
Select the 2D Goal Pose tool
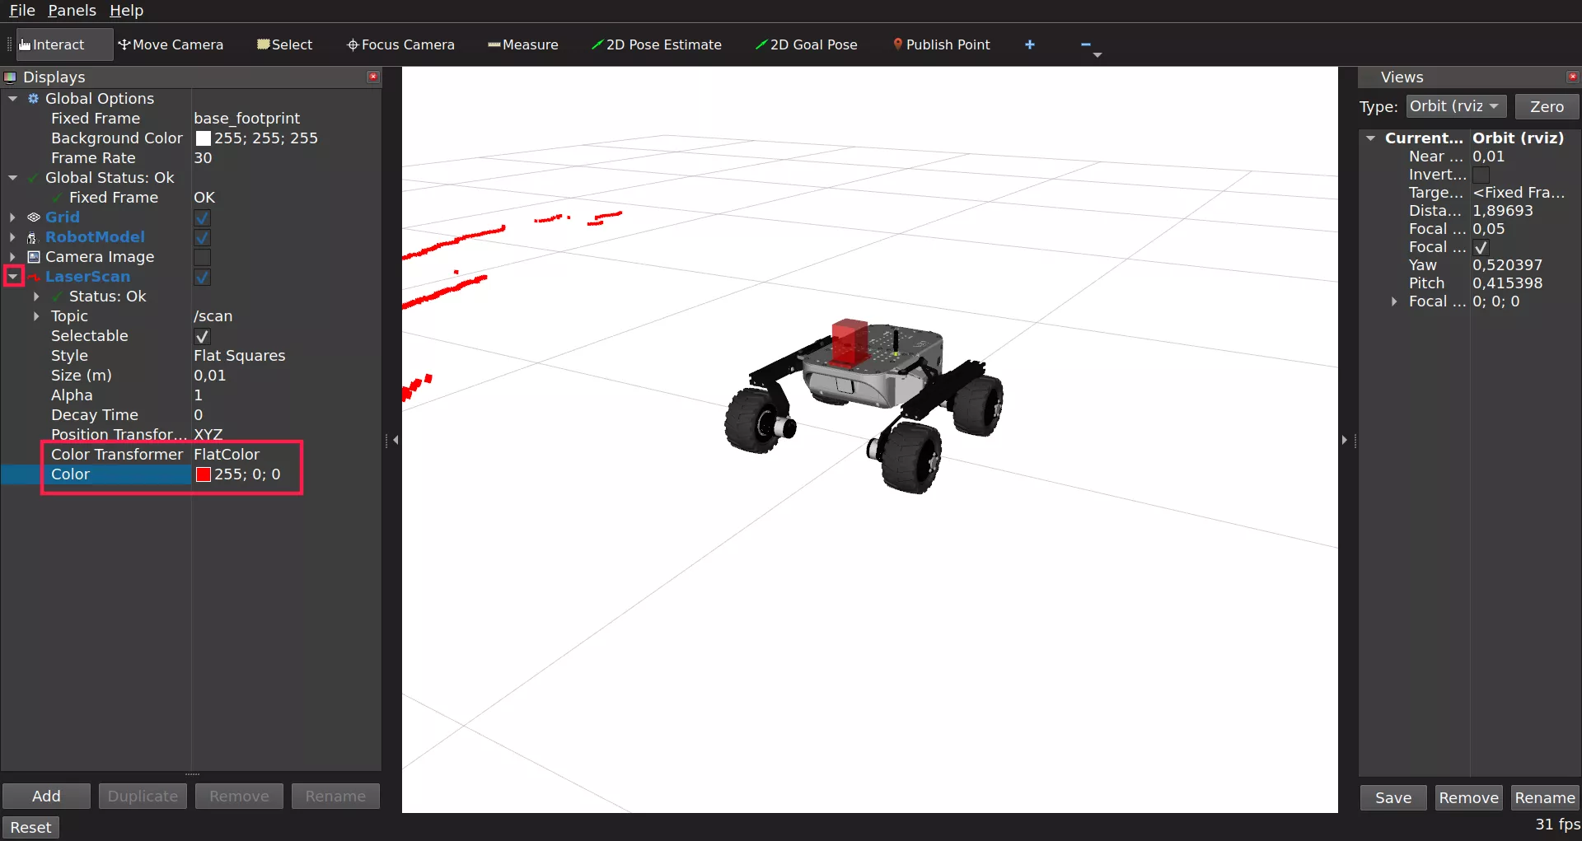coord(806,44)
